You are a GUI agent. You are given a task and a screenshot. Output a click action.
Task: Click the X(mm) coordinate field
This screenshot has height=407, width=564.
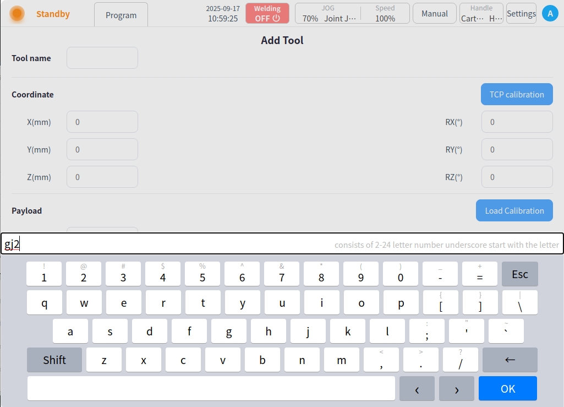[x=102, y=122]
